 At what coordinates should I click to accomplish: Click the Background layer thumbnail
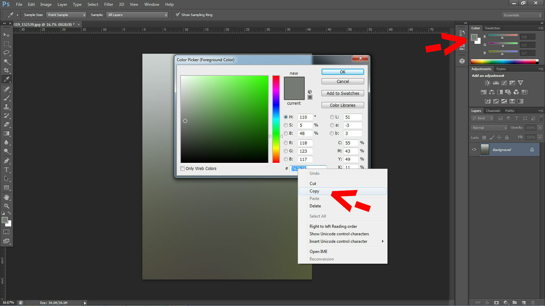485,149
